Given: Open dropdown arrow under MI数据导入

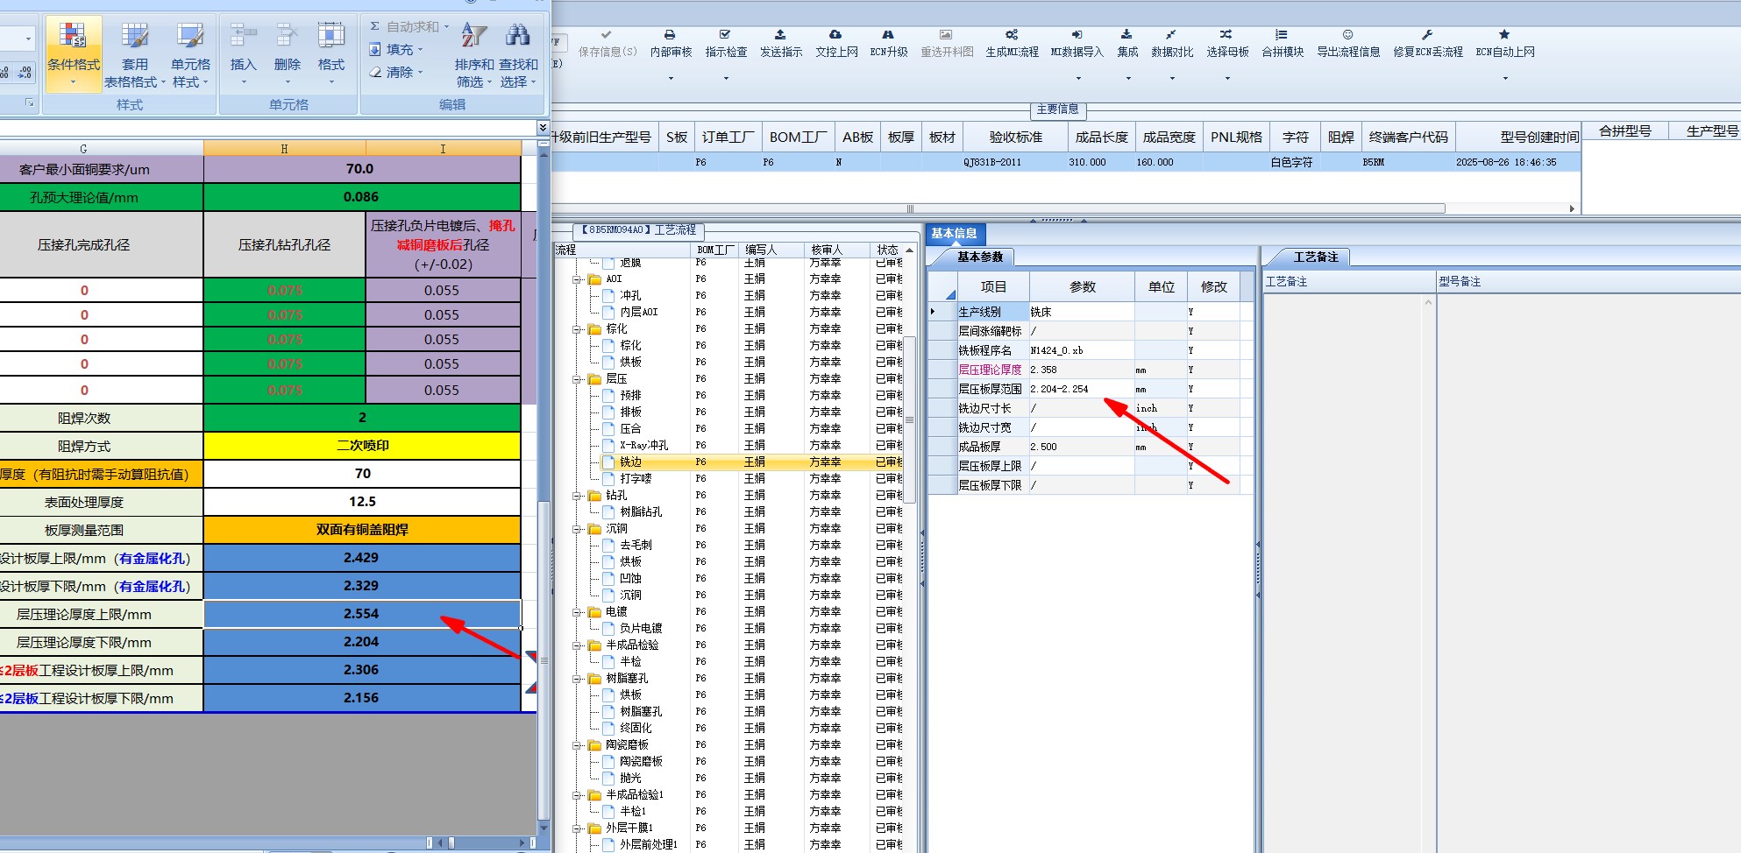Looking at the screenshot, I should pyautogui.click(x=1078, y=79).
